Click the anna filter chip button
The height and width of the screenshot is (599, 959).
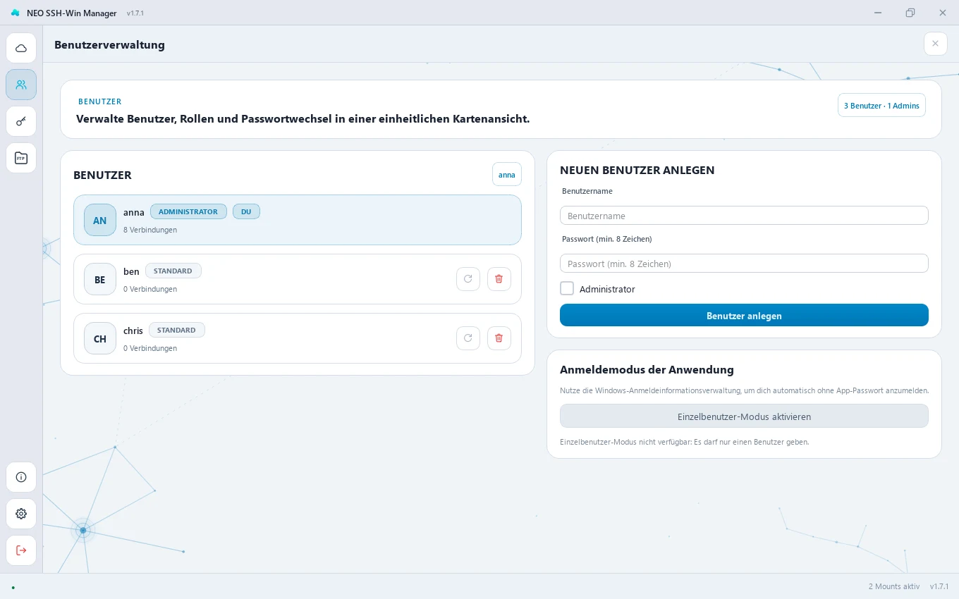click(x=507, y=174)
